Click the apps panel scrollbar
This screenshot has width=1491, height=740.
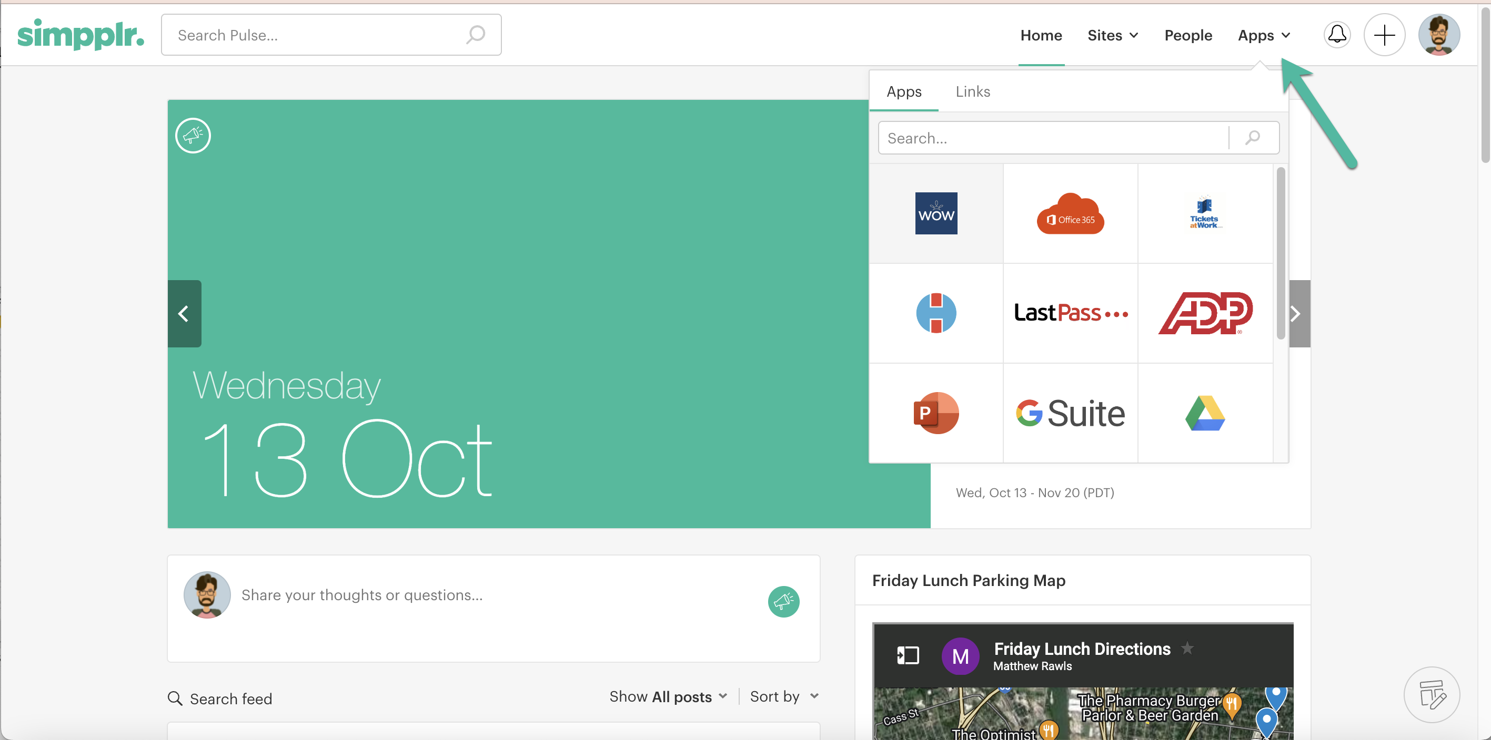tap(1281, 253)
